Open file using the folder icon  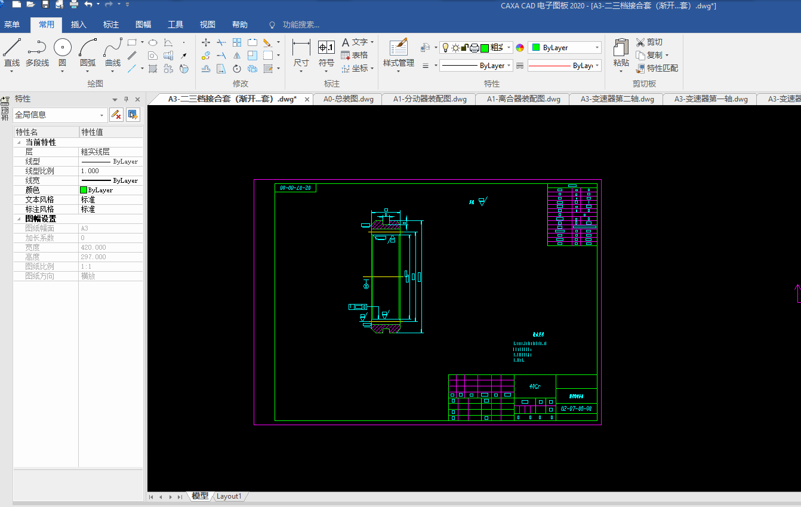click(x=30, y=5)
